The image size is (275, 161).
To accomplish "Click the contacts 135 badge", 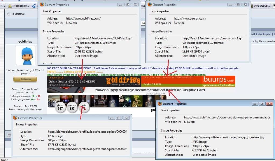I will tap(72, 107).
